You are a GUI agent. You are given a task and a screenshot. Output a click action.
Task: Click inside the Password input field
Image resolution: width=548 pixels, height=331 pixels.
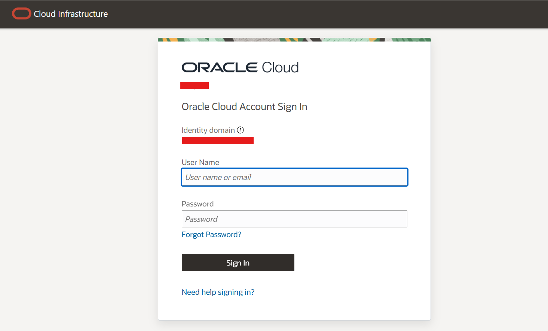[x=294, y=219]
